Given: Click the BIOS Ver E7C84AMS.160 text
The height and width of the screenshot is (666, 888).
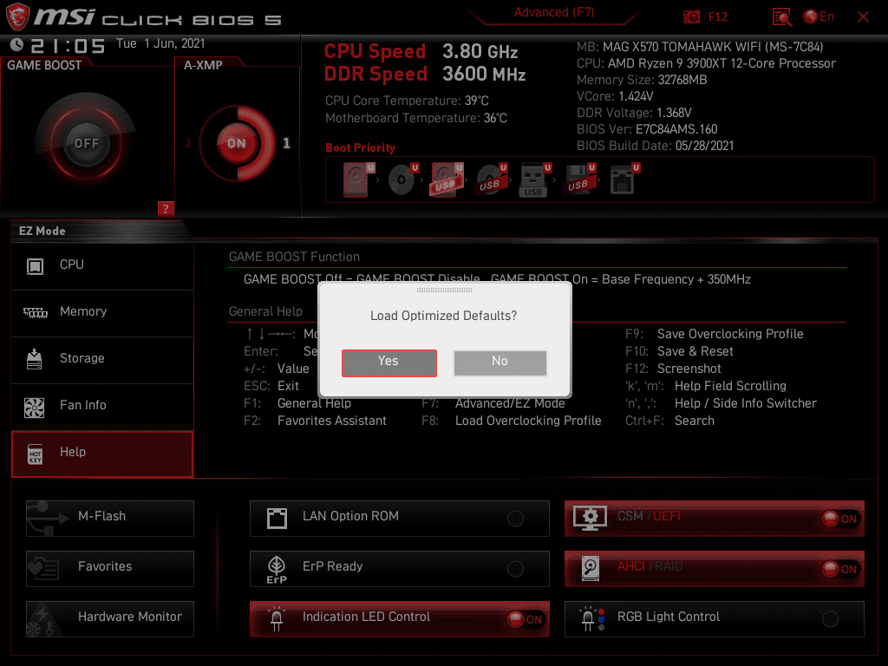Looking at the screenshot, I should [x=647, y=130].
